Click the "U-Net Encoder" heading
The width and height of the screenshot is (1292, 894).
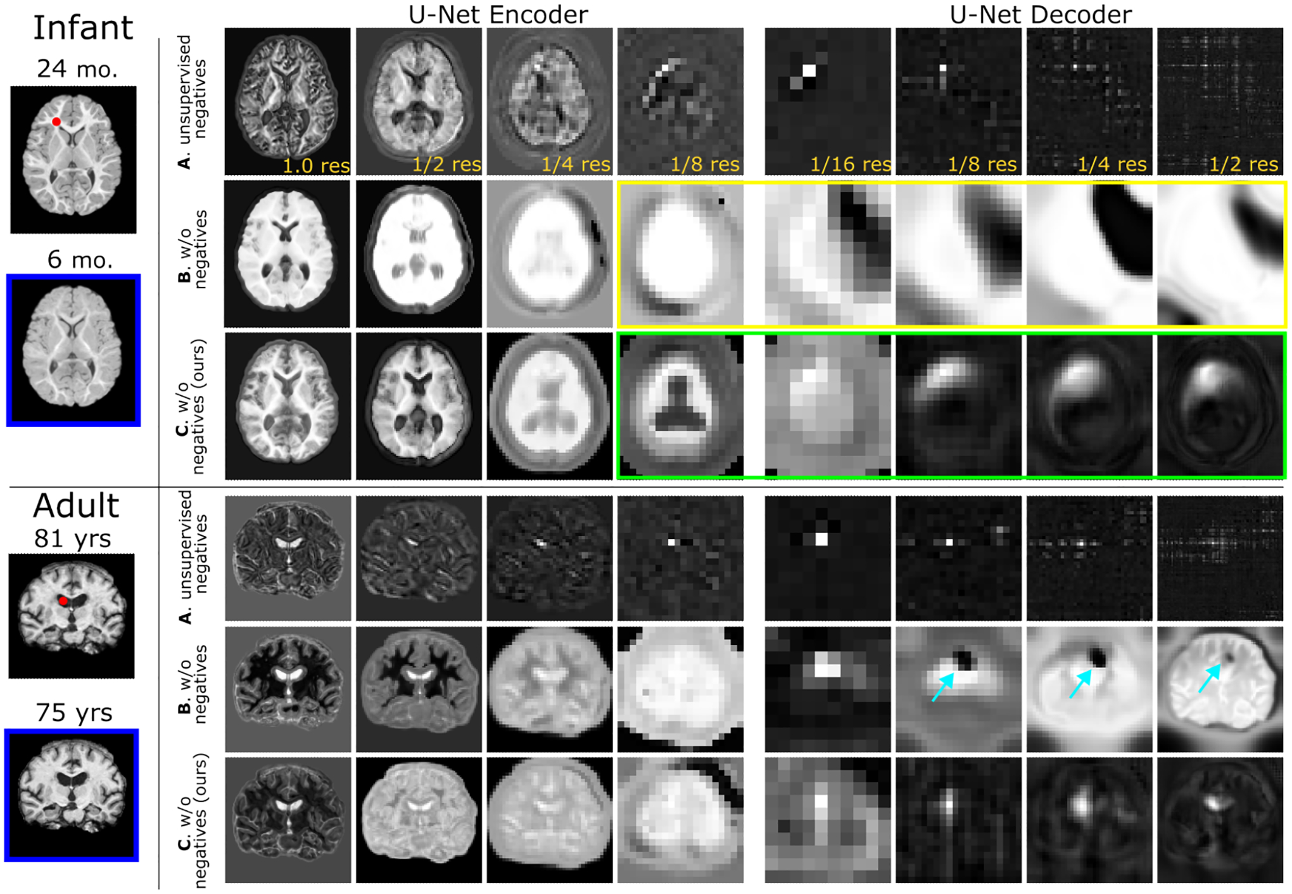(498, 15)
